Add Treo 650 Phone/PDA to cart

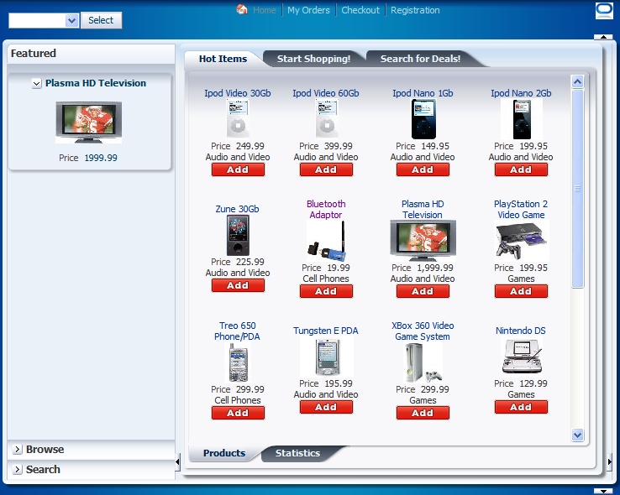click(238, 413)
